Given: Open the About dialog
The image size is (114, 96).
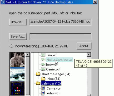Looking at the screenshot, I should coord(84,46).
